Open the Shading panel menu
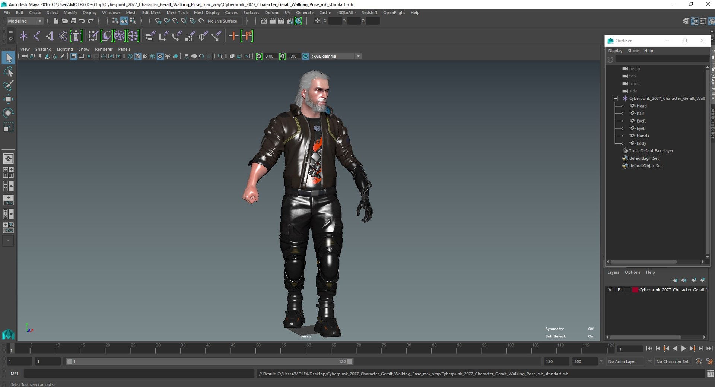Viewport: 715px width, 387px height. pyautogui.click(x=43, y=49)
